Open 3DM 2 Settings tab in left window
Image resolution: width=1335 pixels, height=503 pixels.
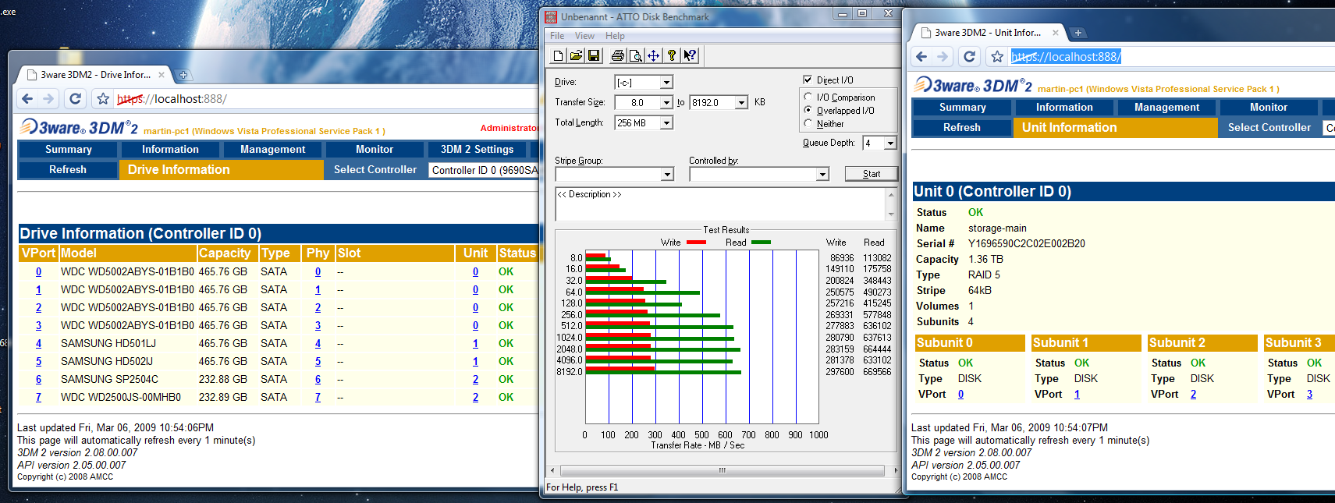pos(477,149)
